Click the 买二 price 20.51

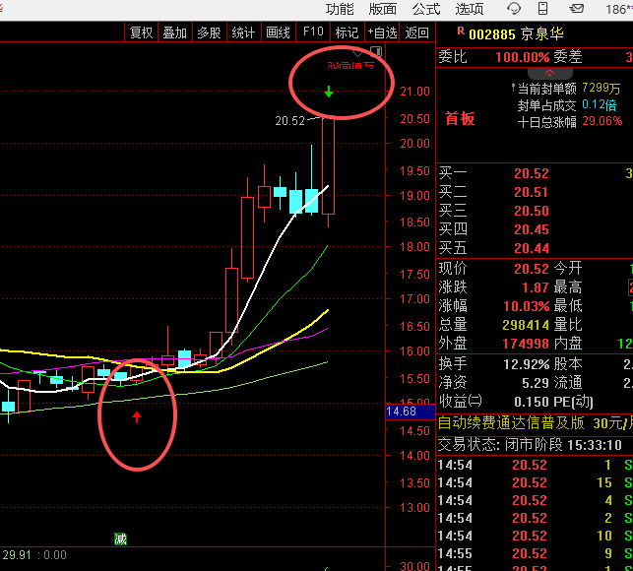531,192
